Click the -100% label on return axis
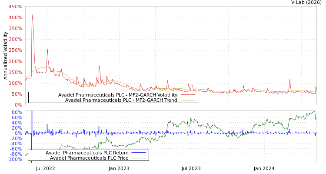The image size is (326, 174). (14, 159)
